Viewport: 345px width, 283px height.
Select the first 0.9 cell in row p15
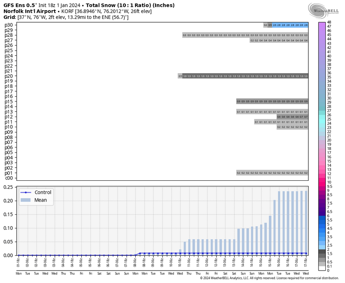(x=238, y=102)
